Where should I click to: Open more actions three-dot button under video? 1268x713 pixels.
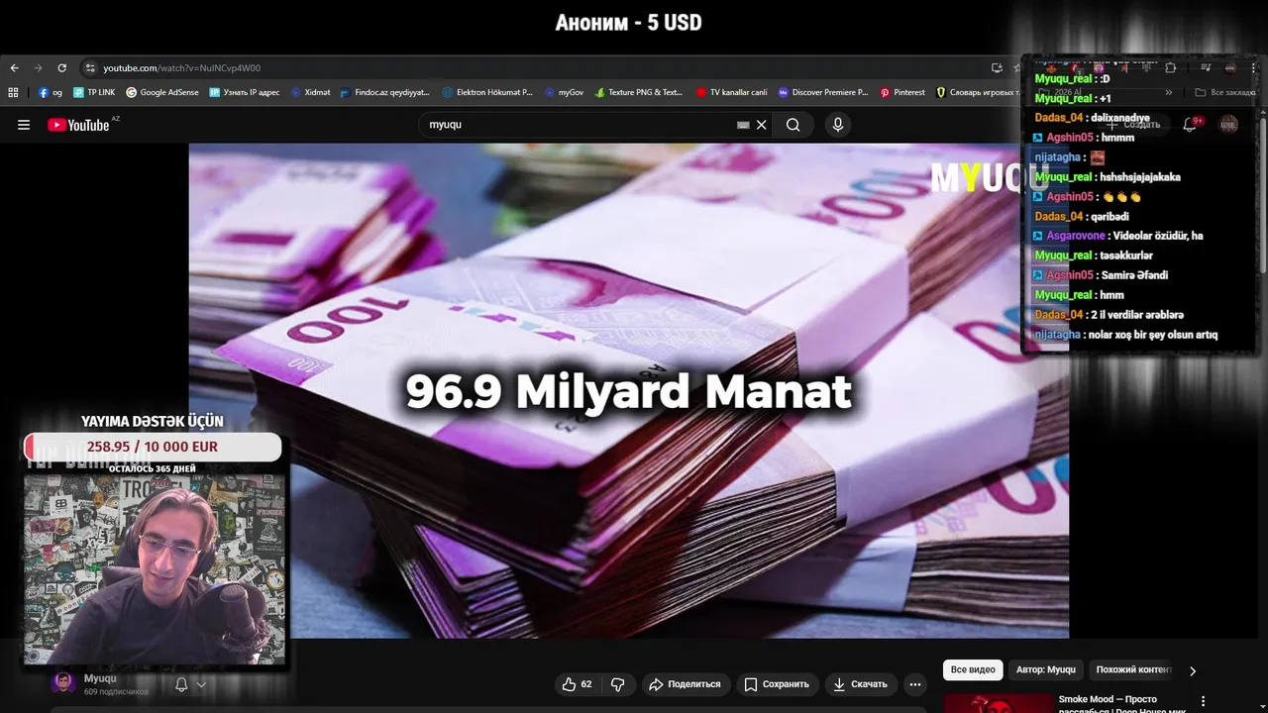click(915, 684)
